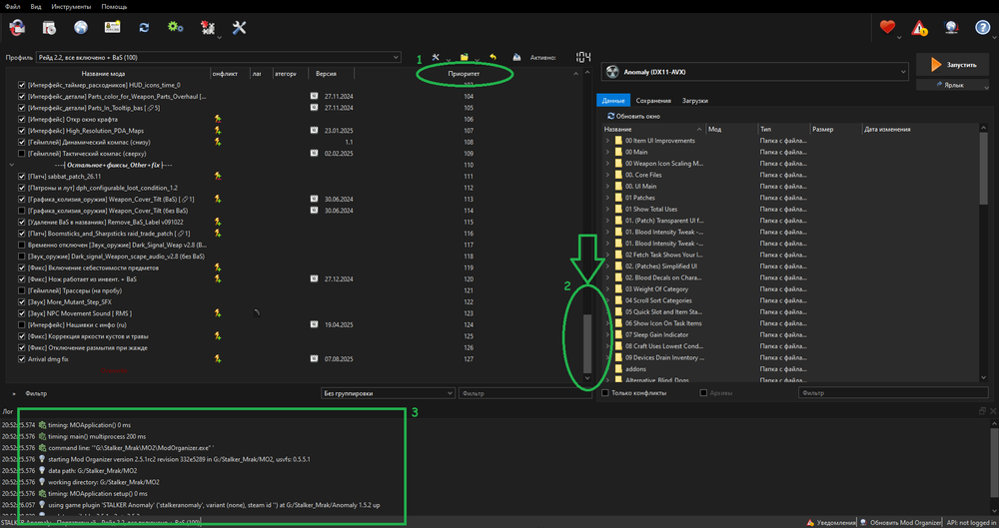Click the Уведомления warning icon in status bar

pyautogui.click(x=810, y=522)
